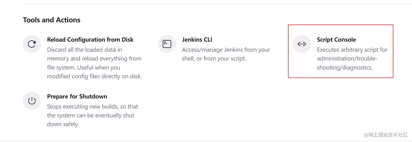
Task: Click the "Executes arbitrary script for" line
Action: click(x=352, y=50)
